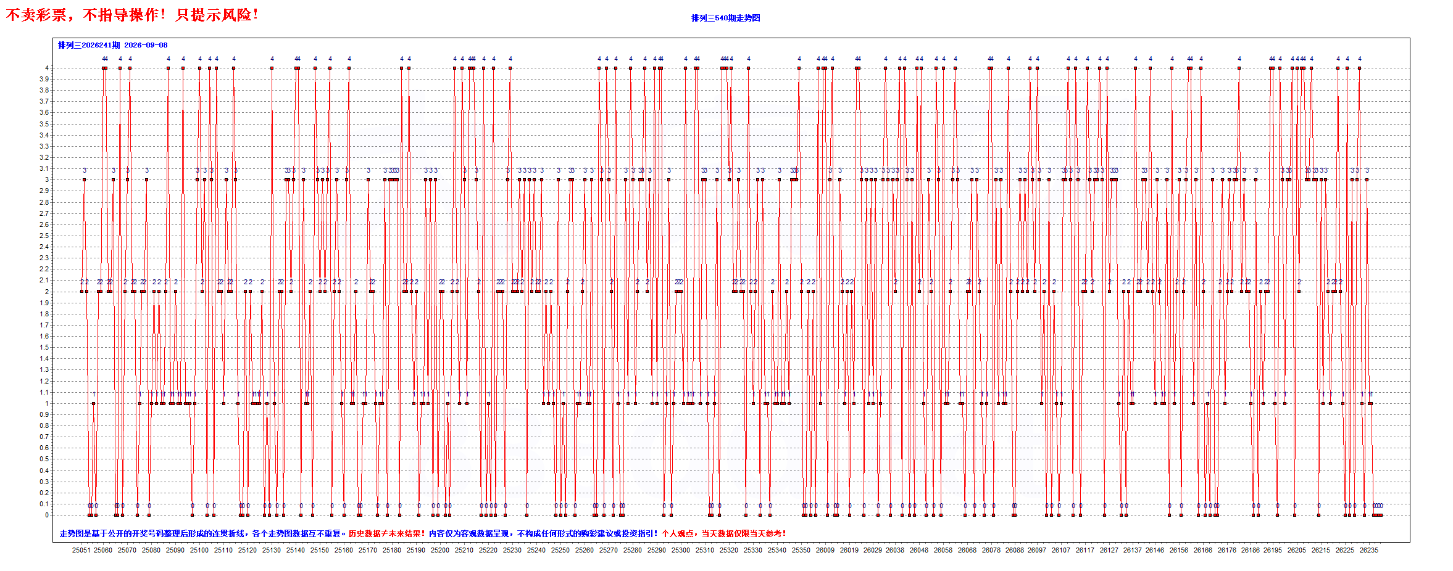This screenshot has height=571, width=1453.
Task: Select the x-axis period label 26156
Action: coord(1179,550)
